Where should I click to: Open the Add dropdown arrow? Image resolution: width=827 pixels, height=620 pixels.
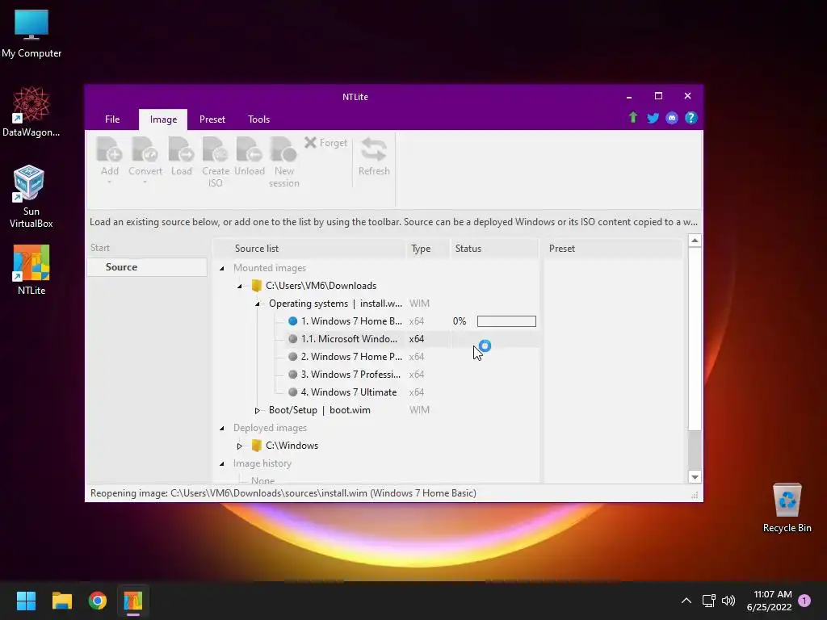[109, 182]
